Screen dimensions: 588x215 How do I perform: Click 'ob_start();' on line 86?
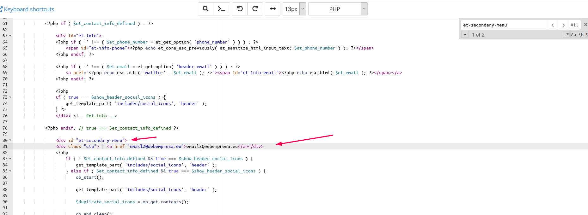point(90,177)
